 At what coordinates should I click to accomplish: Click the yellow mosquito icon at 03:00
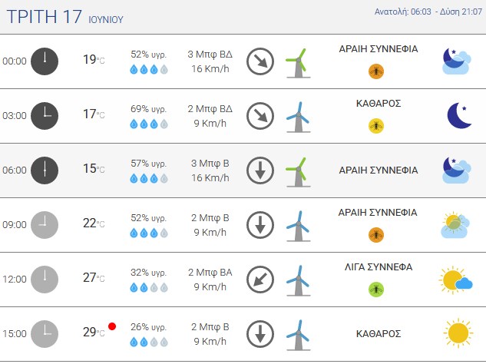(x=376, y=126)
